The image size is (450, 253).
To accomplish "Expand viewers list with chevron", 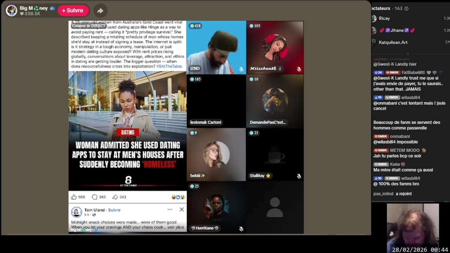I will click(407, 53).
